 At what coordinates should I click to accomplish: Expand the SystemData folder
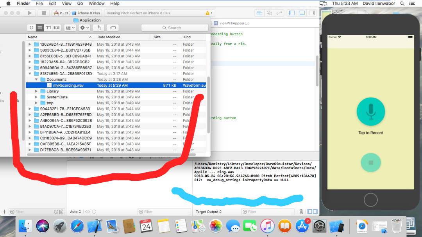click(36, 97)
